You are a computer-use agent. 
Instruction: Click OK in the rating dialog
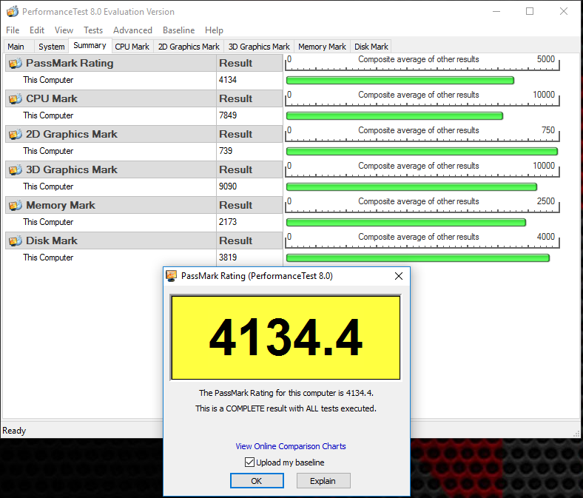point(257,481)
